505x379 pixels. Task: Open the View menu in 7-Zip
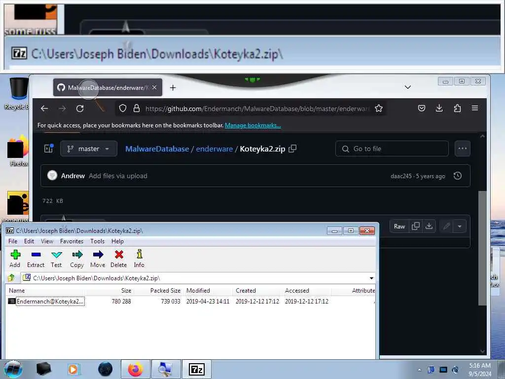47,241
